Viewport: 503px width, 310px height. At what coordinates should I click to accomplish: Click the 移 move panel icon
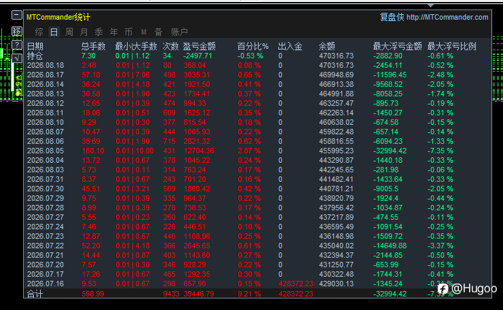[x=17, y=31]
